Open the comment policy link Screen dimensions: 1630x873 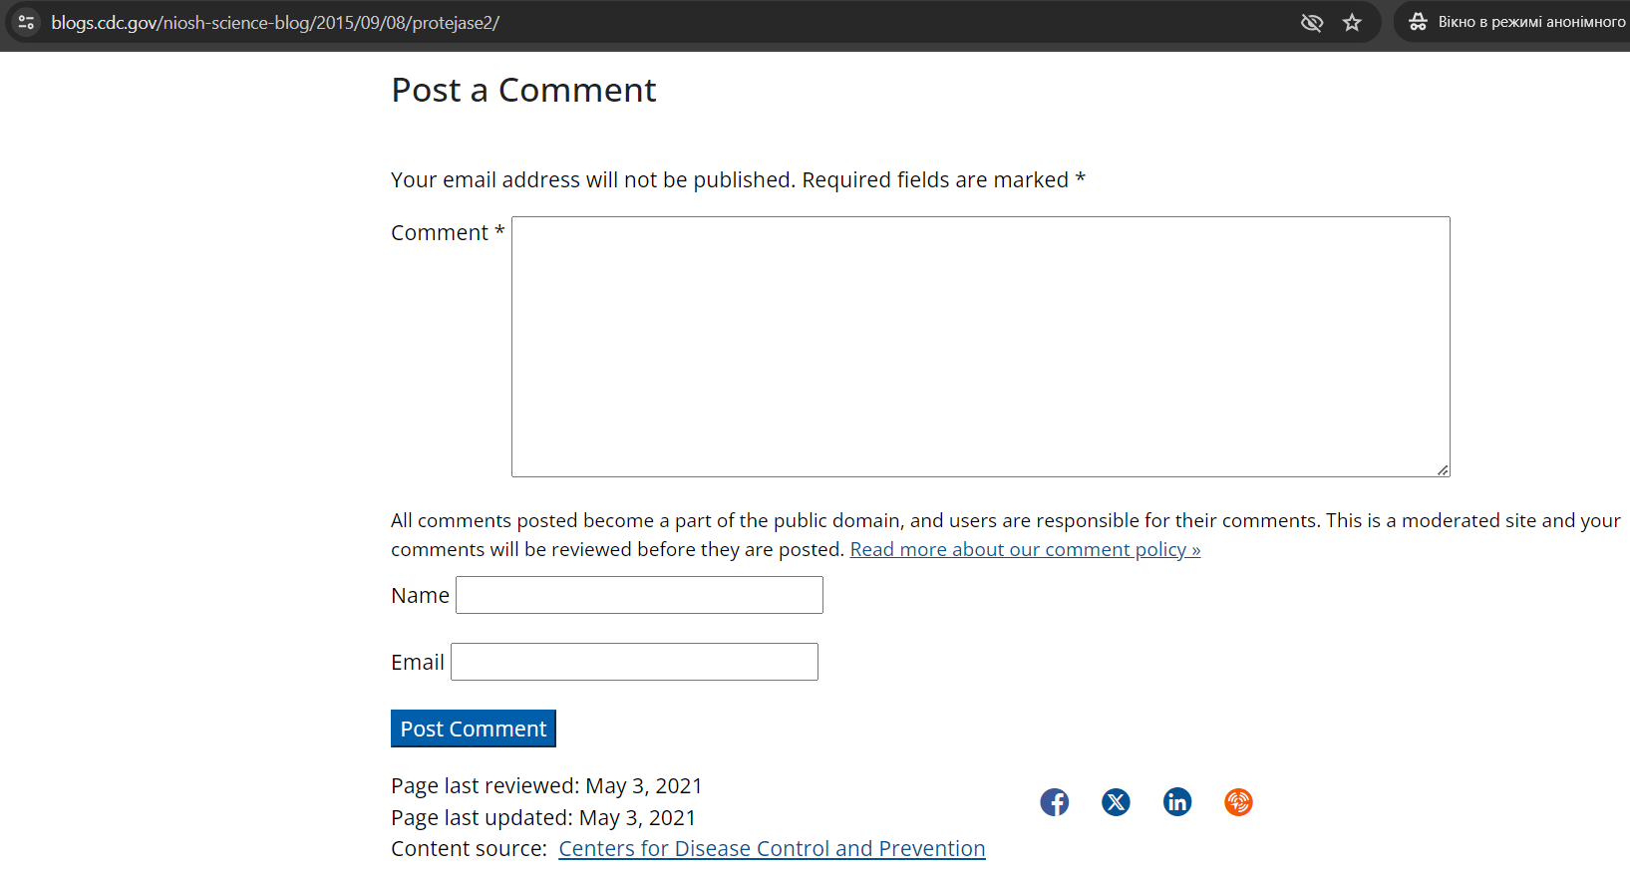click(x=1025, y=550)
